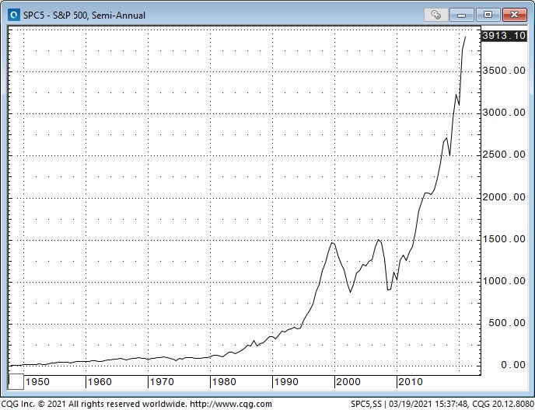Image resolution: width=535 pixels, height=410 pixels.
Task: Click the 500.00 price axis label
Action: tap(507, 323)
